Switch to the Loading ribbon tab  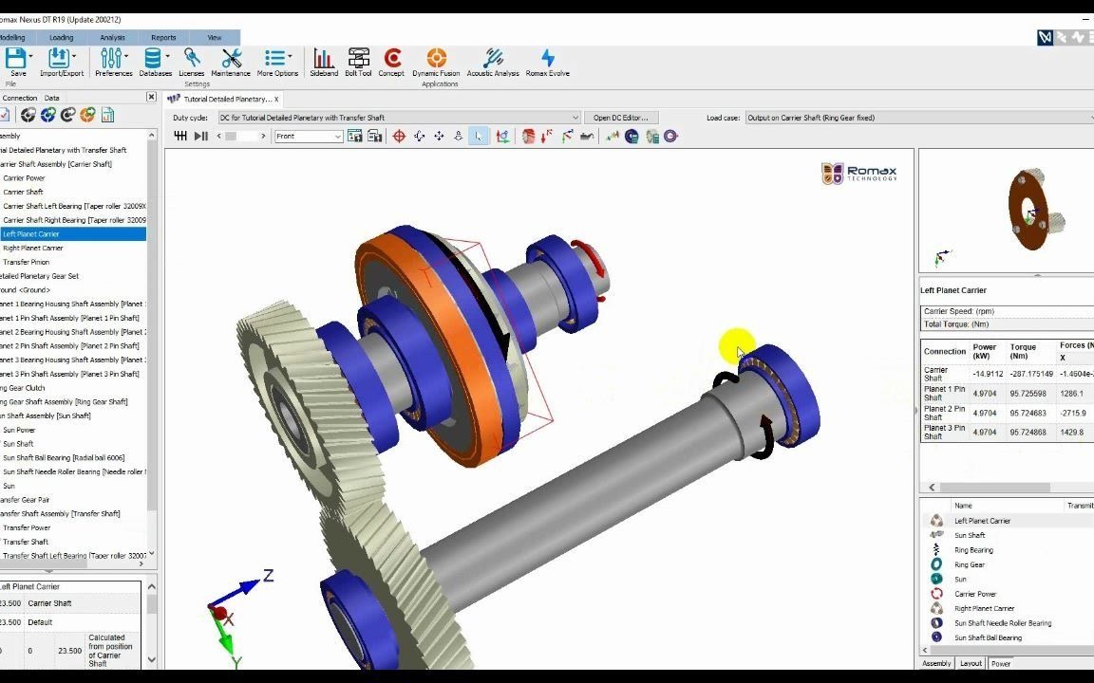(62, 38)
